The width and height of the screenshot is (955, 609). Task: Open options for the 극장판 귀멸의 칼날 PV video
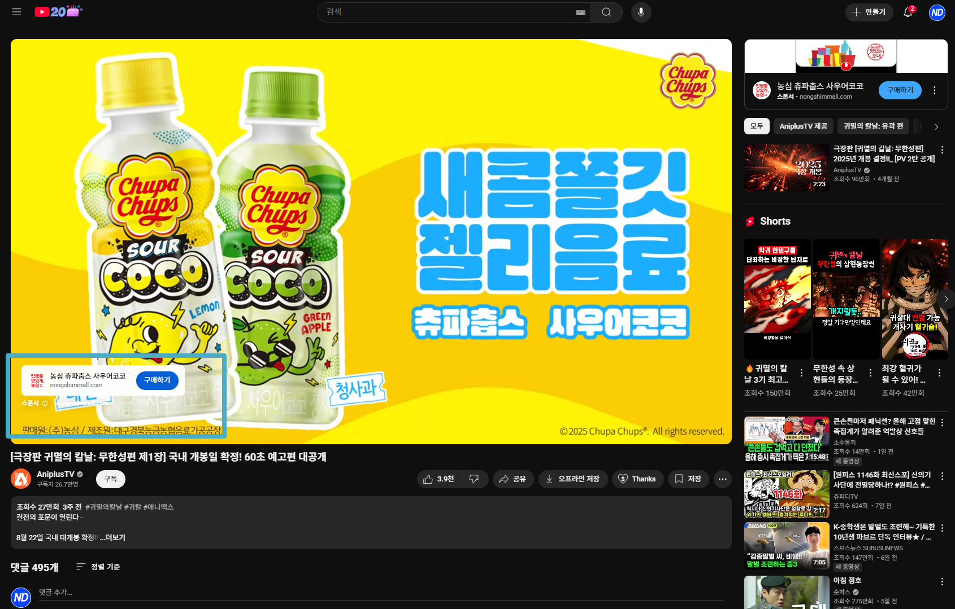[x=942, y=150]
